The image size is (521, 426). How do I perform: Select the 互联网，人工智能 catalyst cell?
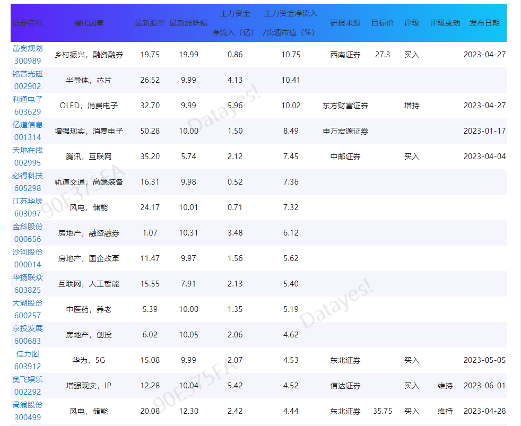[89, 284]
